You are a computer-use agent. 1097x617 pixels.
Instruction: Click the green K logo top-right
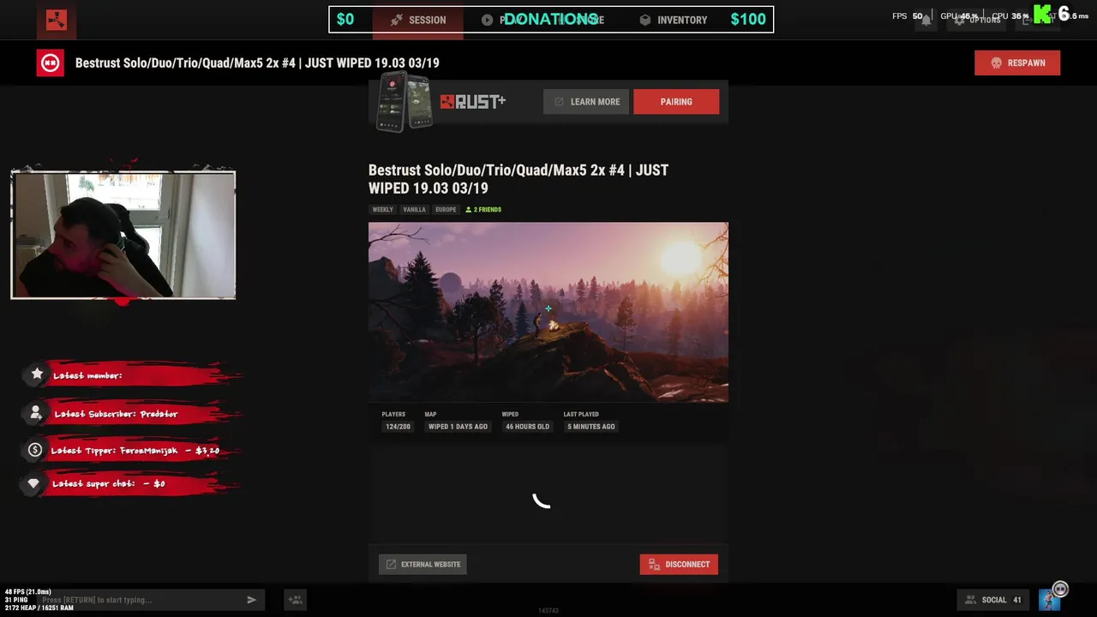1043,14
